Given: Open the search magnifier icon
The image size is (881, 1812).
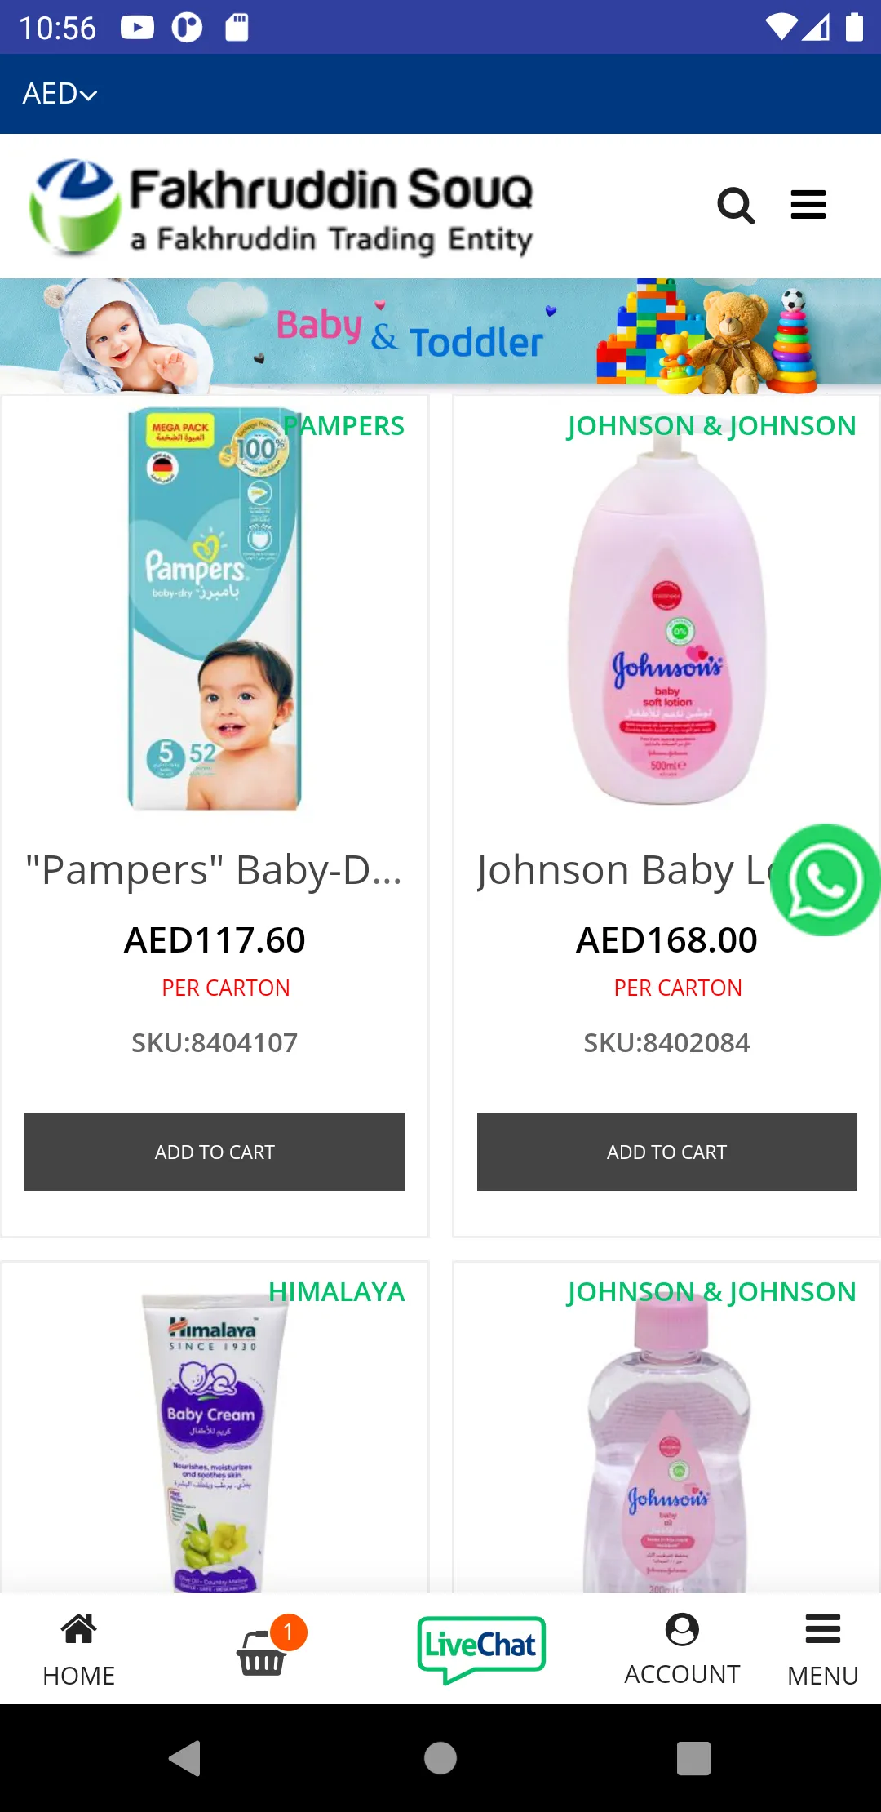Looking at the screenshot, I should pyautogui.click(x=735, y=206).
